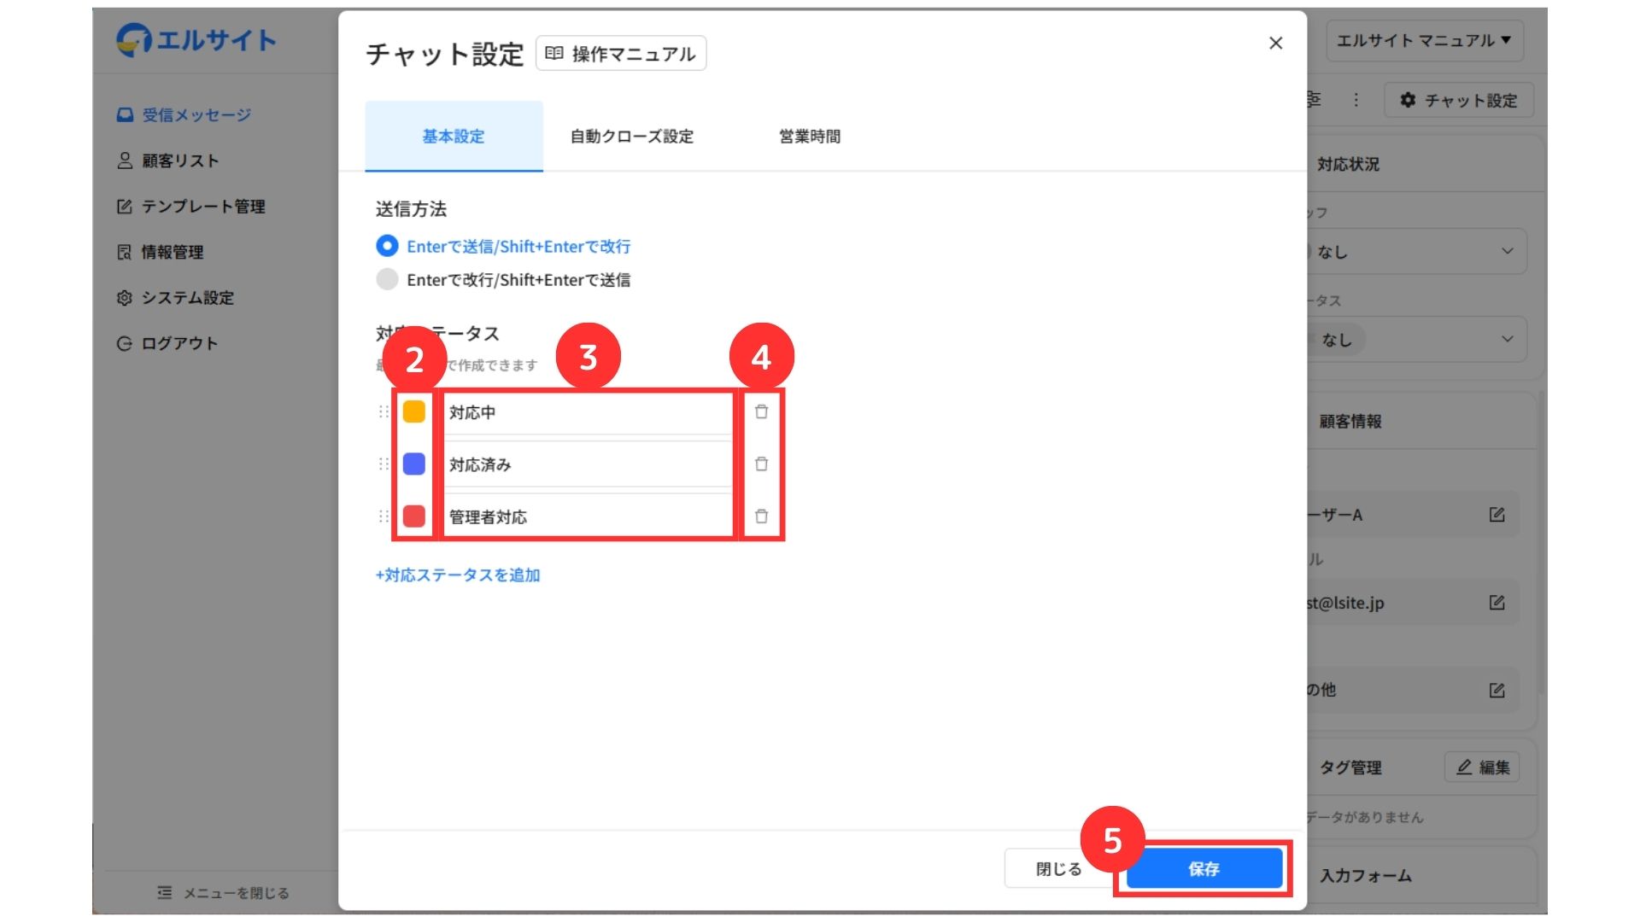Switch to the 自動クローズ設定 tab
1640x922 pixels.
[631, 137]
